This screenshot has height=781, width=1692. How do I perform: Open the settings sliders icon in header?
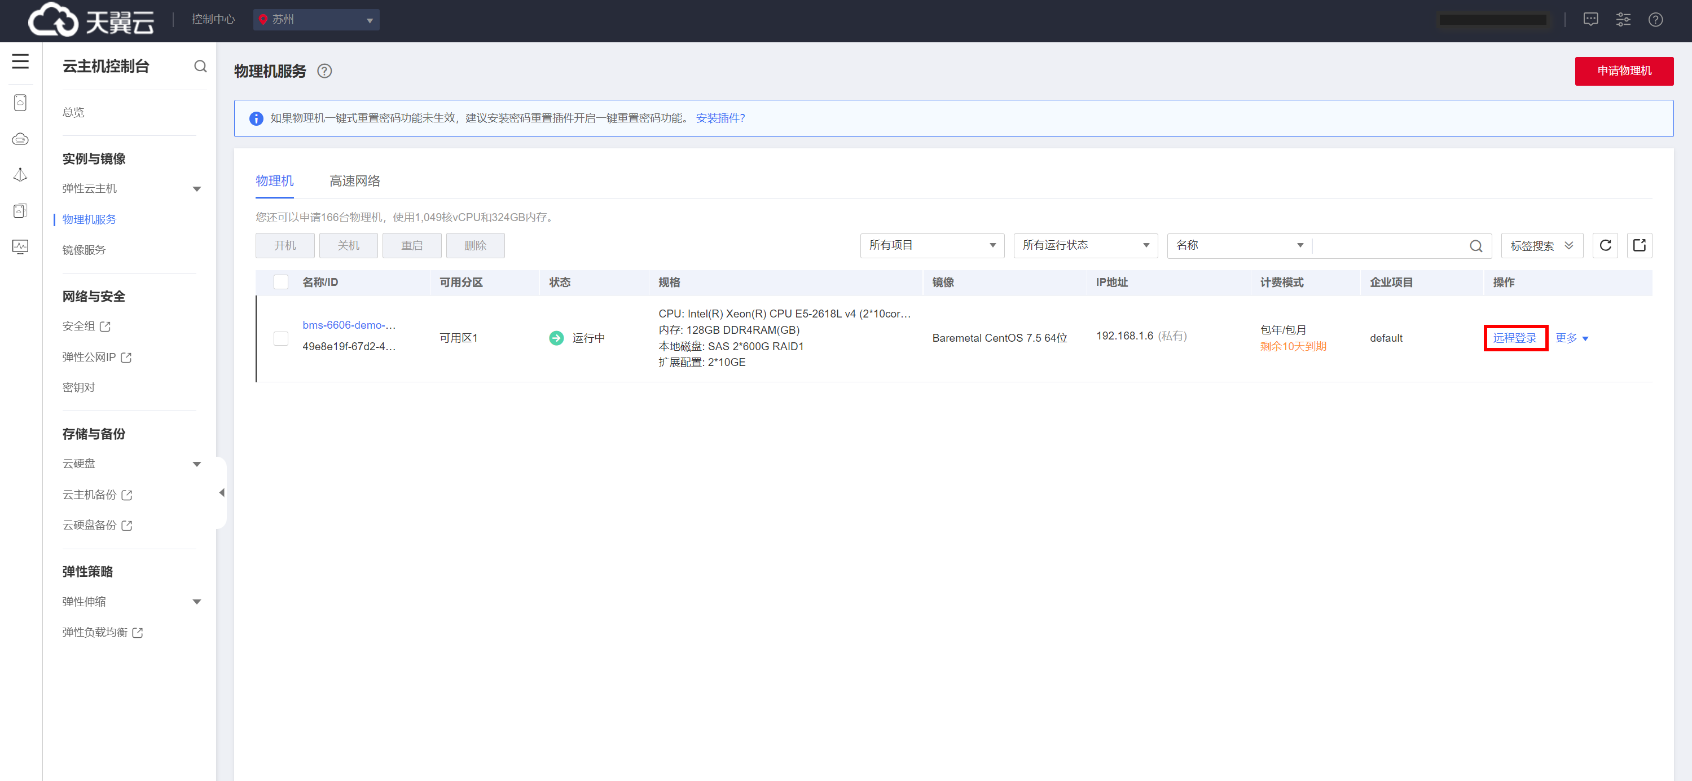pos(1623,20)
